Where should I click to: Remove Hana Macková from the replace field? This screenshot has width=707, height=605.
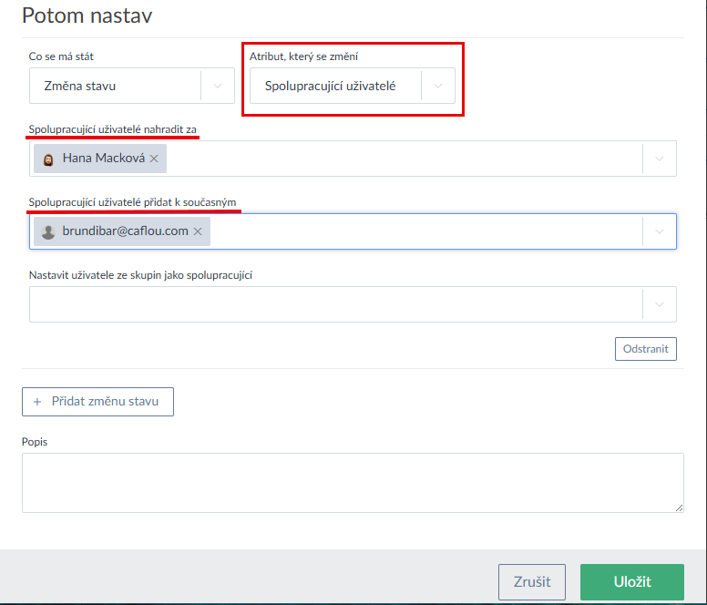pyautogui.click(x=154, y=159)
